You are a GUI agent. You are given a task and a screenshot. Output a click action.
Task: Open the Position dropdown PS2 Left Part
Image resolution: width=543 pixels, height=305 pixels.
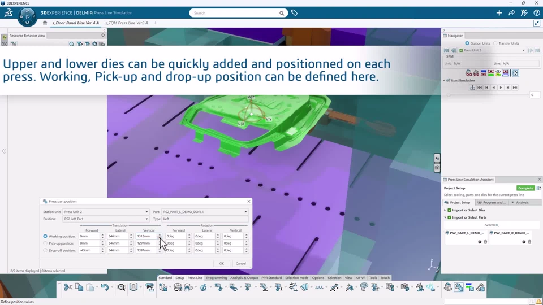pos(106,219)
